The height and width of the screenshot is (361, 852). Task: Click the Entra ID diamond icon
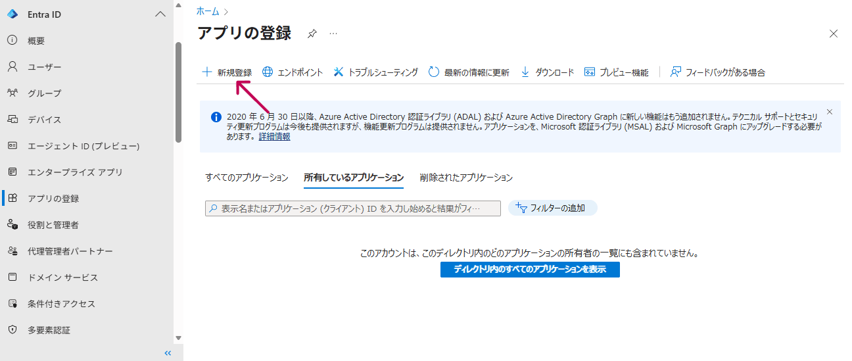(12, 14)
